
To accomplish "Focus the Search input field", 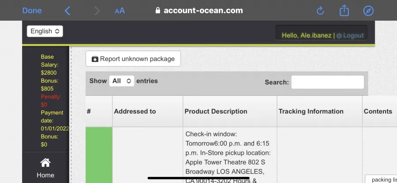I will [328, 82].
